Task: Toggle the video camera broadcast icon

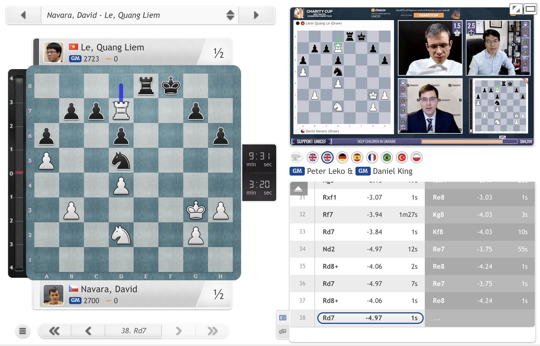Action: 296,157
